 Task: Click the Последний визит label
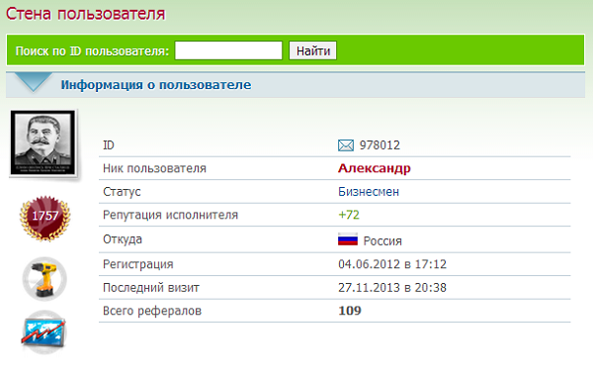[x=151, y=287]
